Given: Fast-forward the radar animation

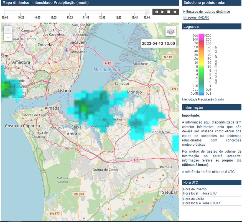Looking at the screenshot, I should coord(175,12).
